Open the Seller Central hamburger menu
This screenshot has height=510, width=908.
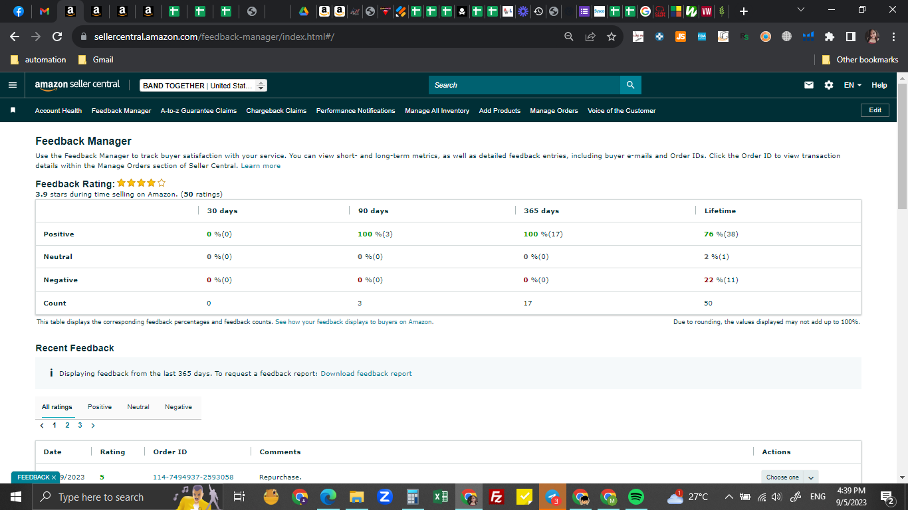(x=12, y=85)
